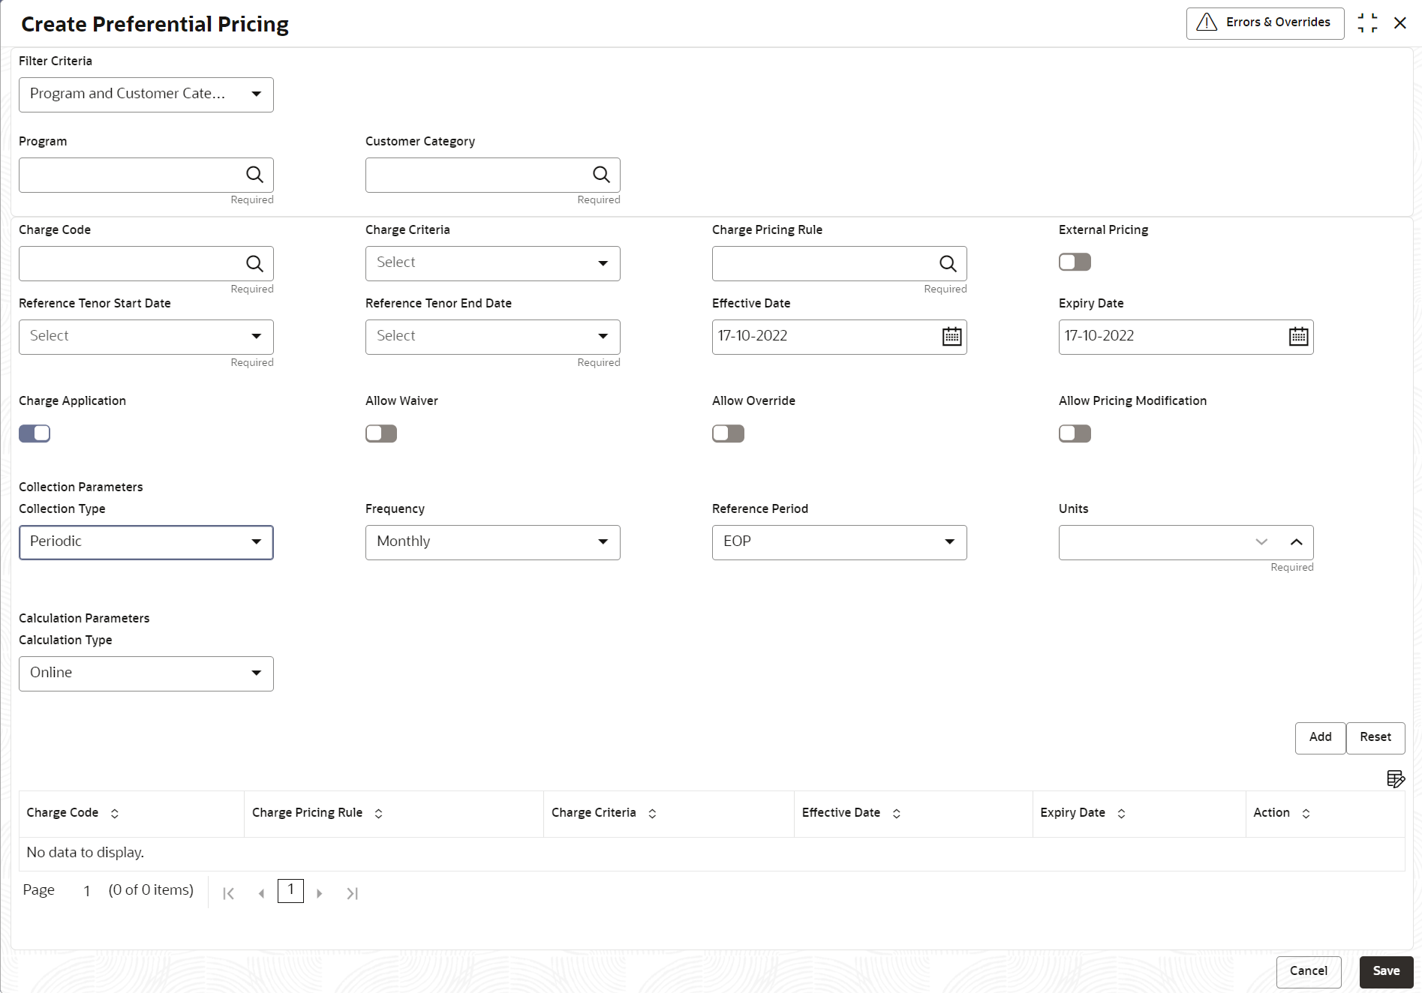Click the Add button
Screen dimensions: 1422x993
[1320, 737]
